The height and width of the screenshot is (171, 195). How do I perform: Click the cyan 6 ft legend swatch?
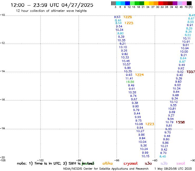point(118,3)
